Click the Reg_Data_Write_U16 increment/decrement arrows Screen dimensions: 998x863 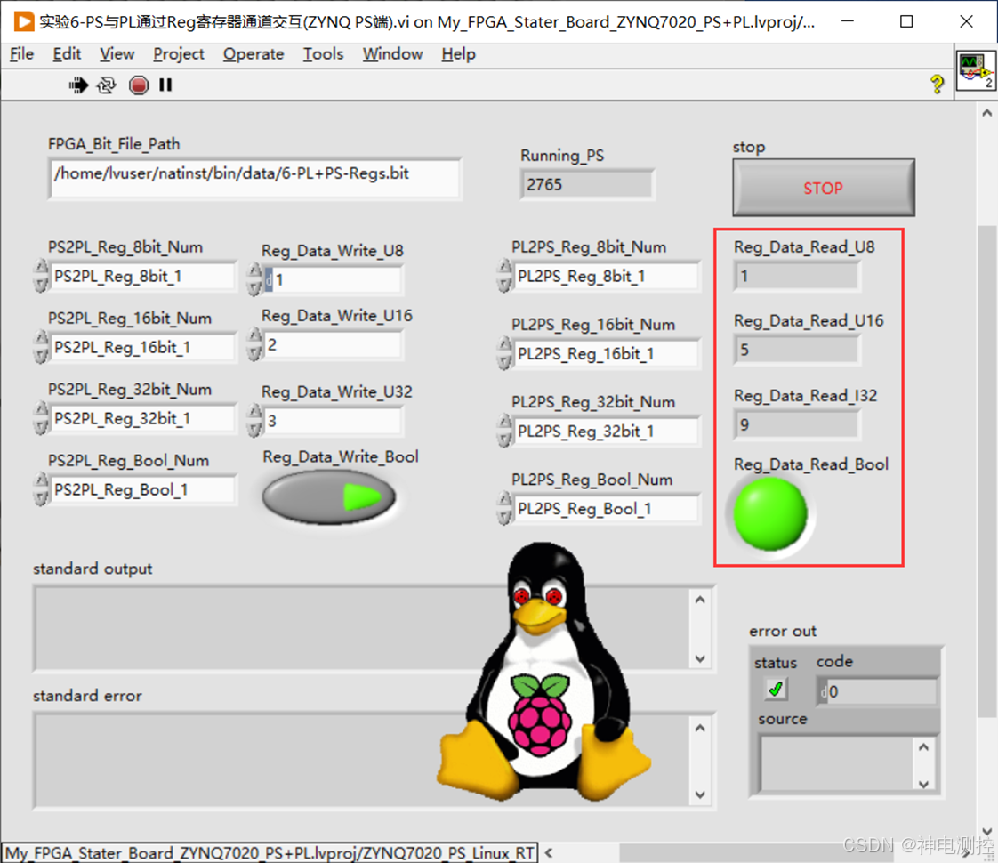point(254,345)
